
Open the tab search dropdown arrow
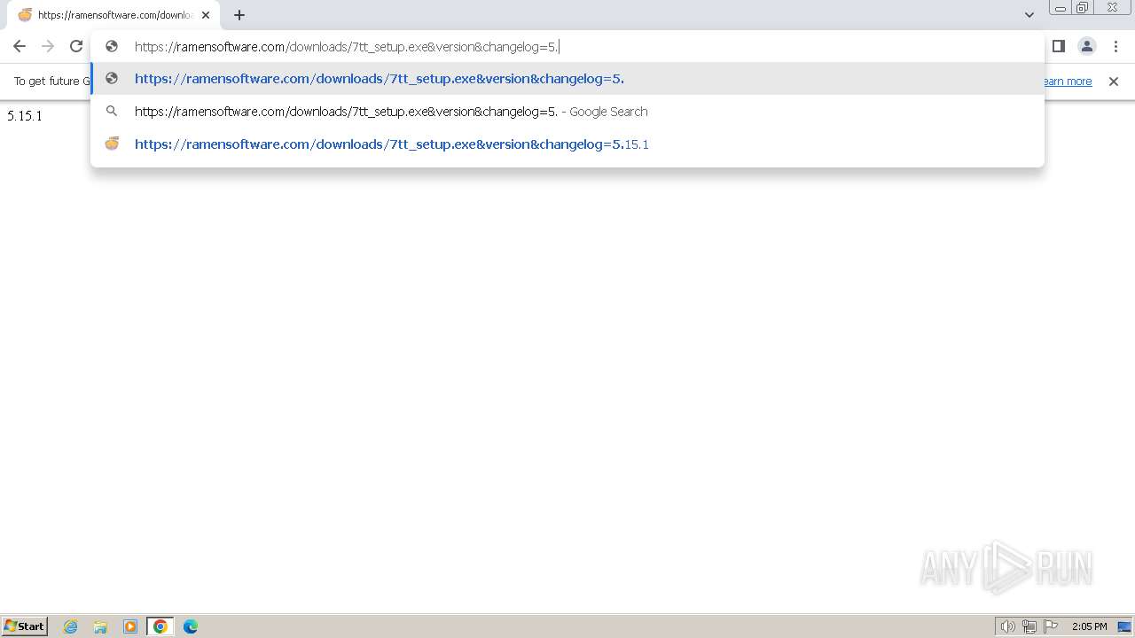coord(1029,15)
